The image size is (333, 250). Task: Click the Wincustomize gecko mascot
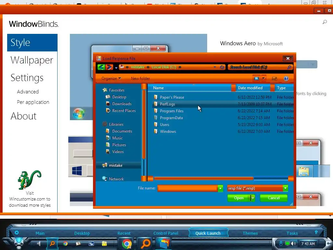point(29,180)
